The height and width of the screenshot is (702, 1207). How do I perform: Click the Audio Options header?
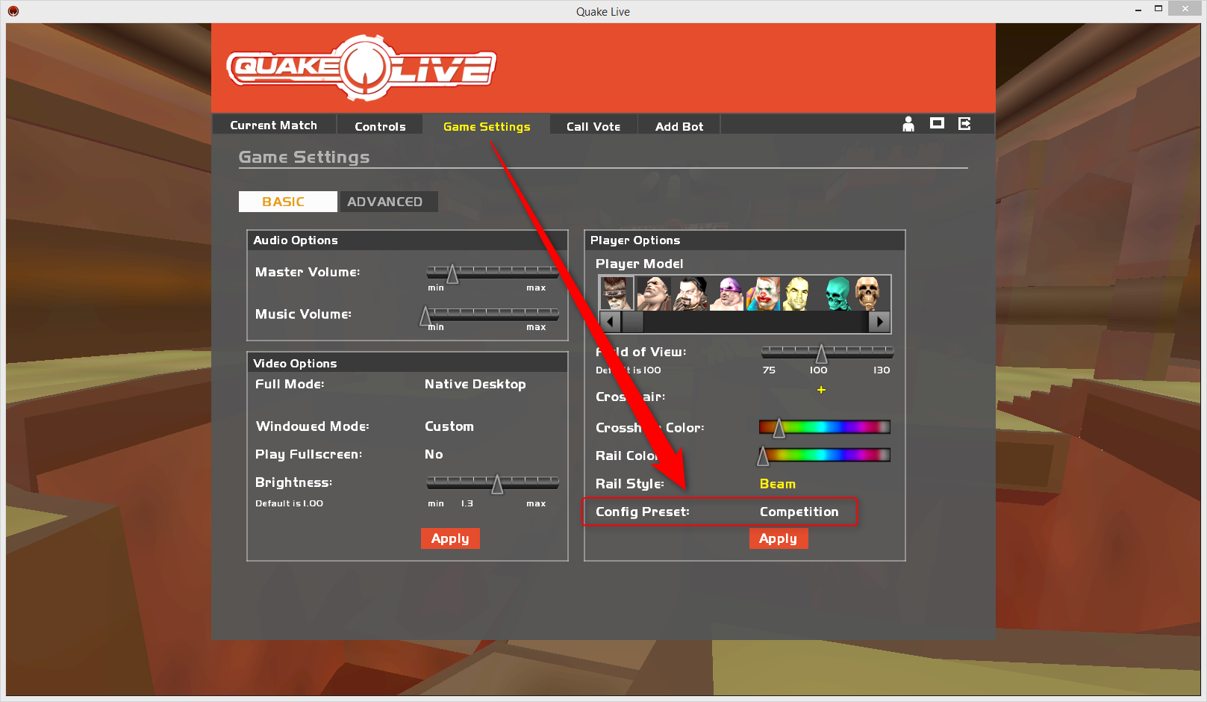click(408, 240)
